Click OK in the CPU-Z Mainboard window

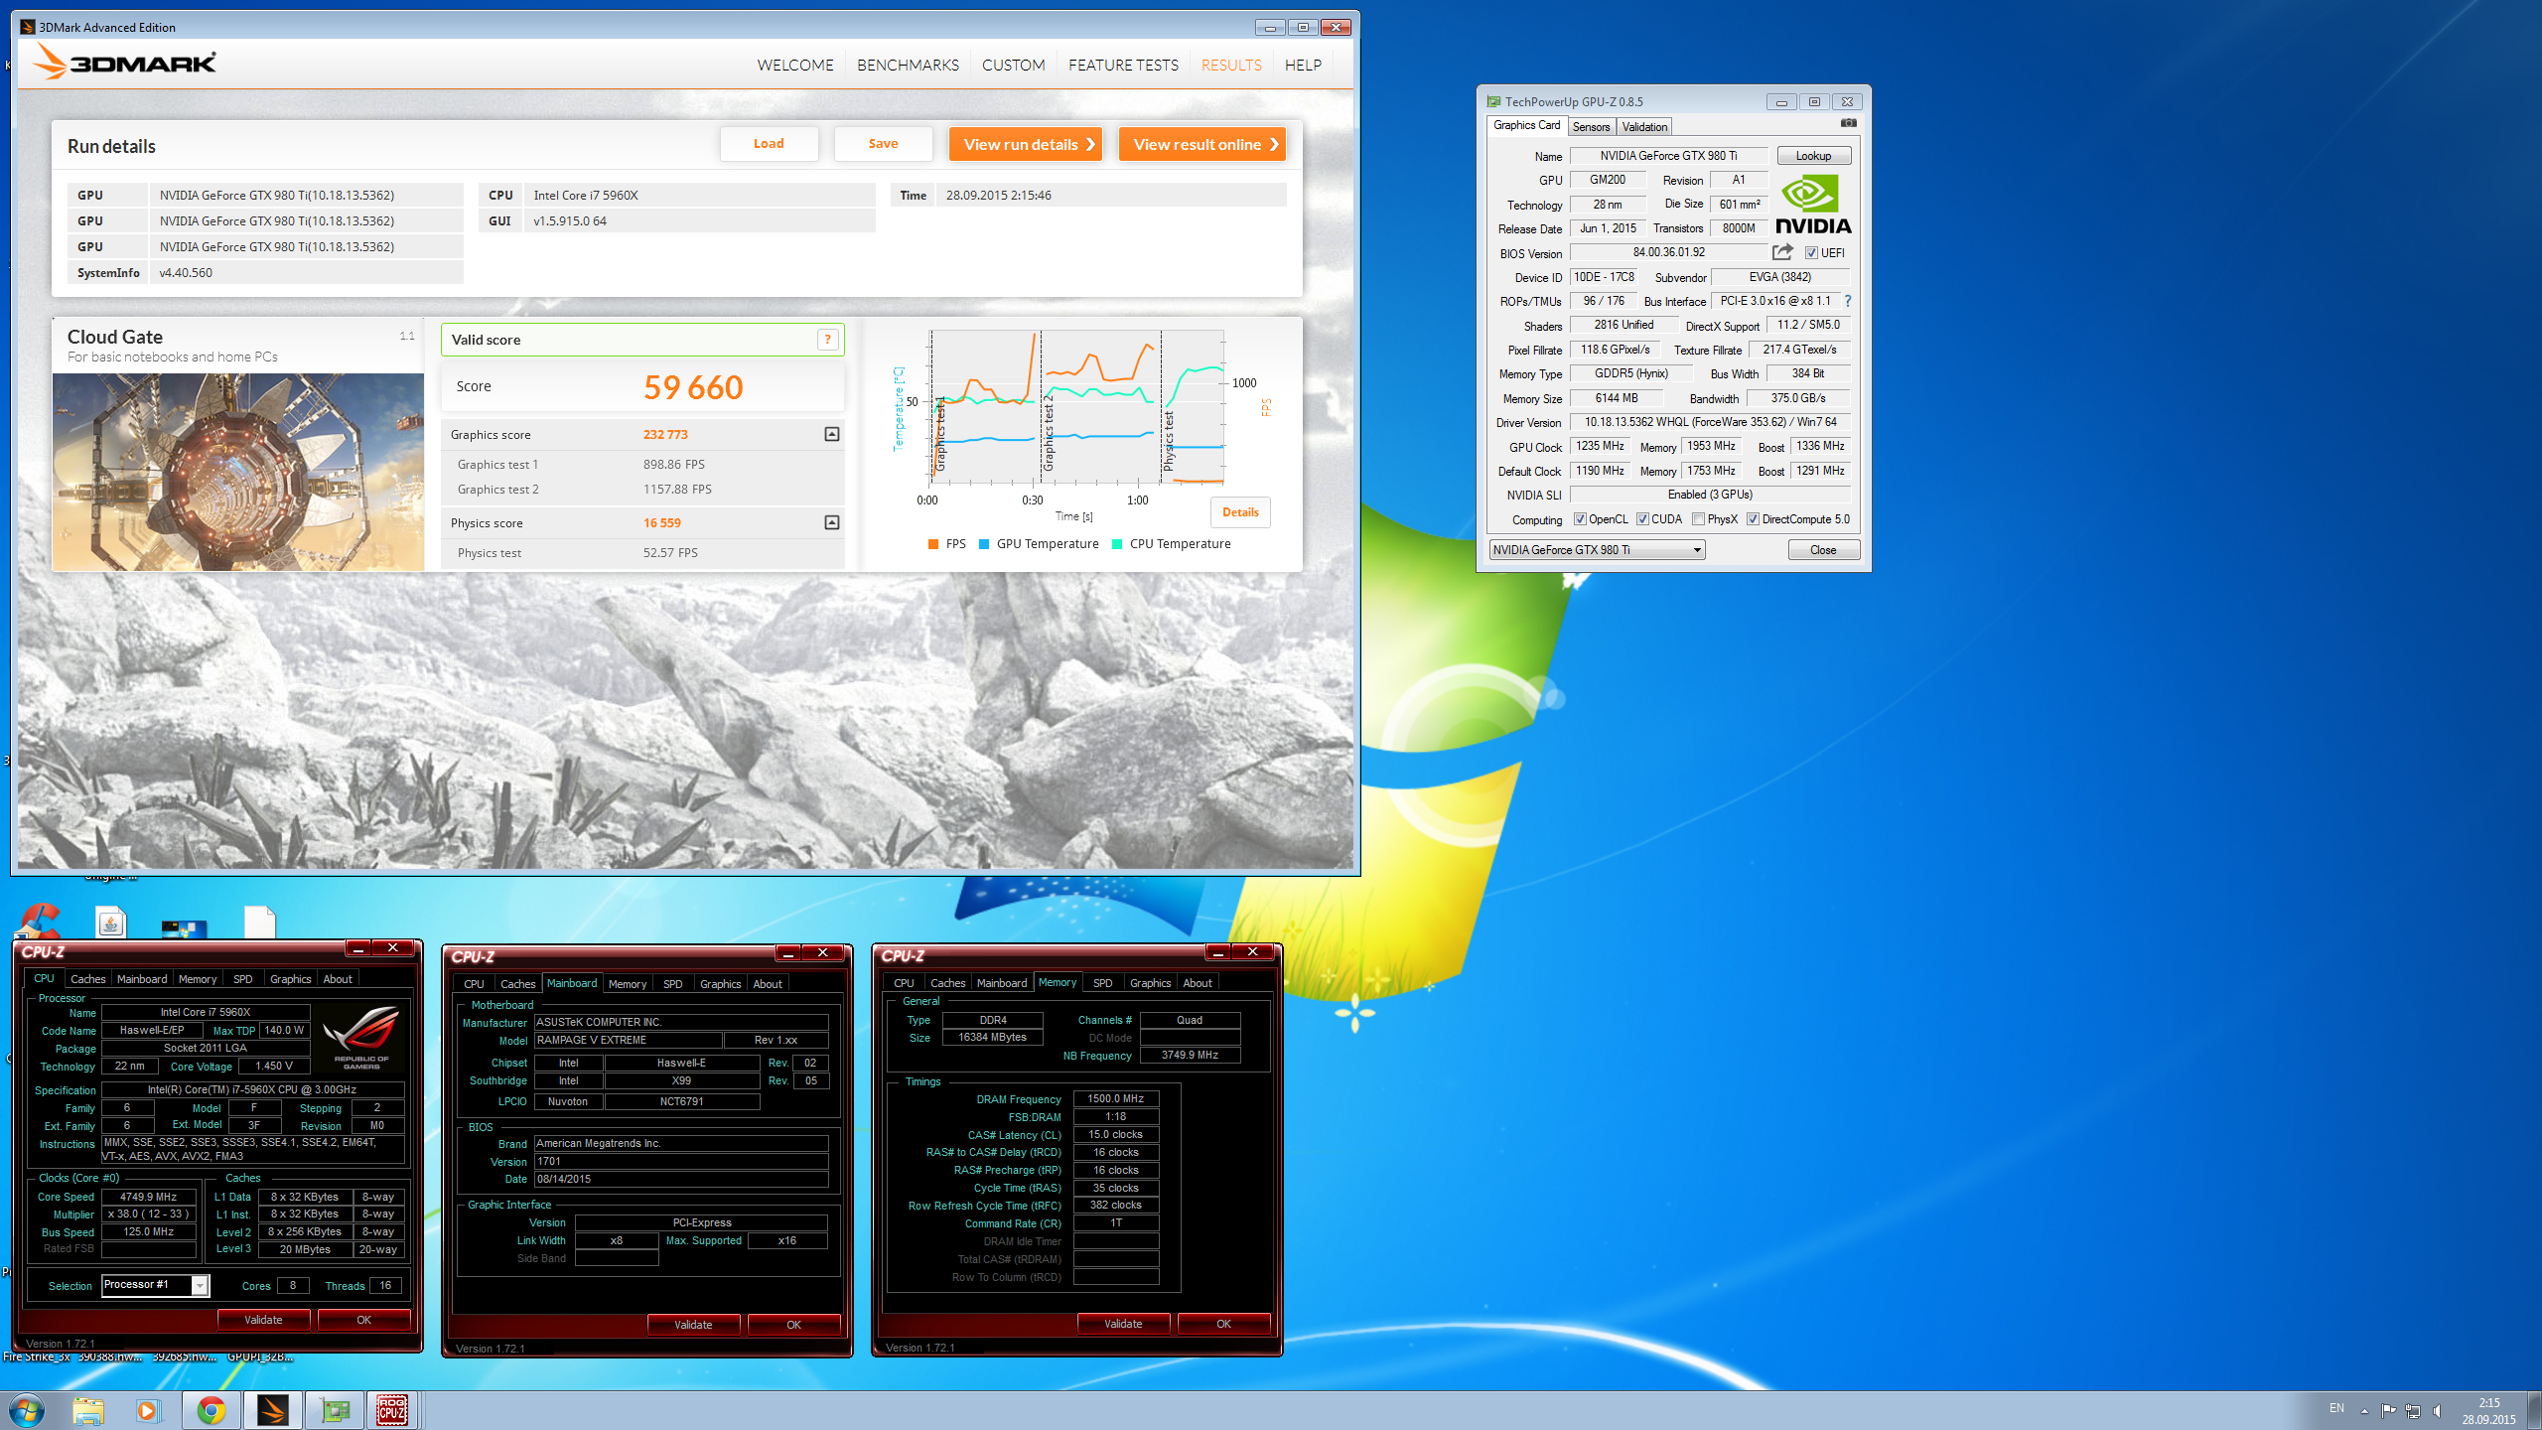pos(793,1325)
